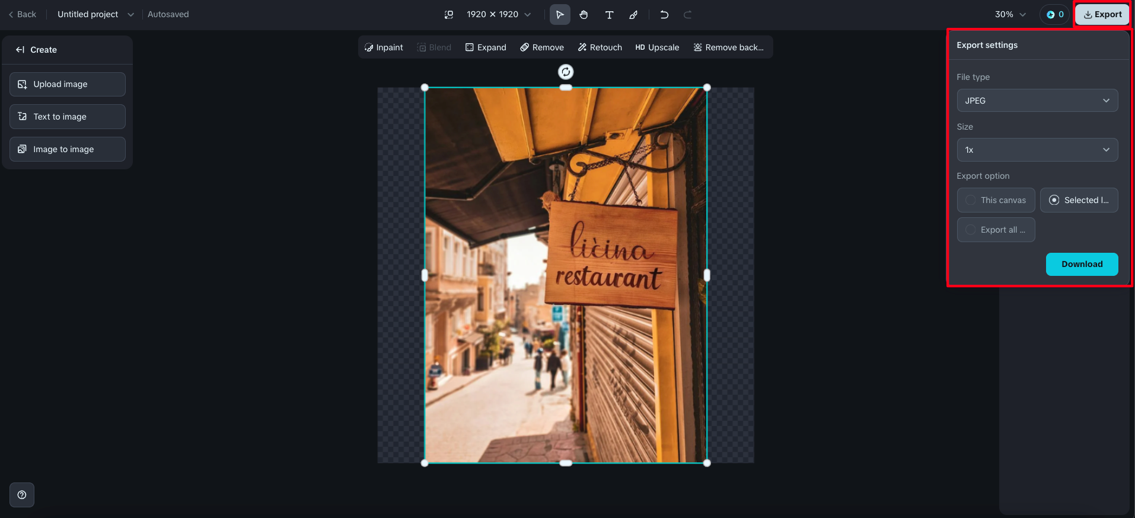This screenshot has height=518, width=1135.
Task: Open the 1x size dropdown
Action: [1037, 150]
